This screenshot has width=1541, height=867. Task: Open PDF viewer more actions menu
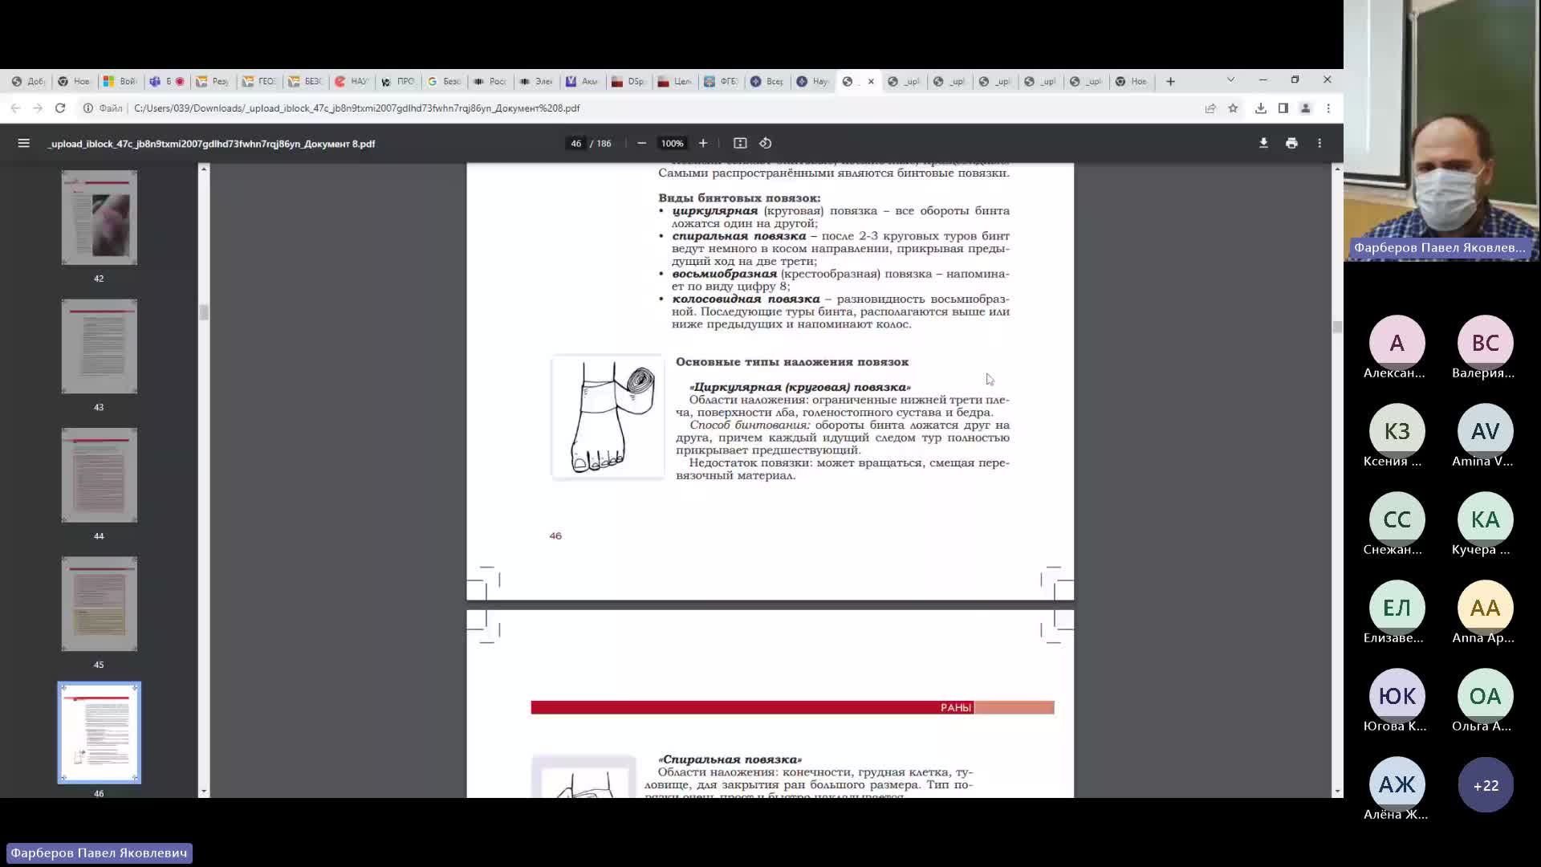[1319, 143]
